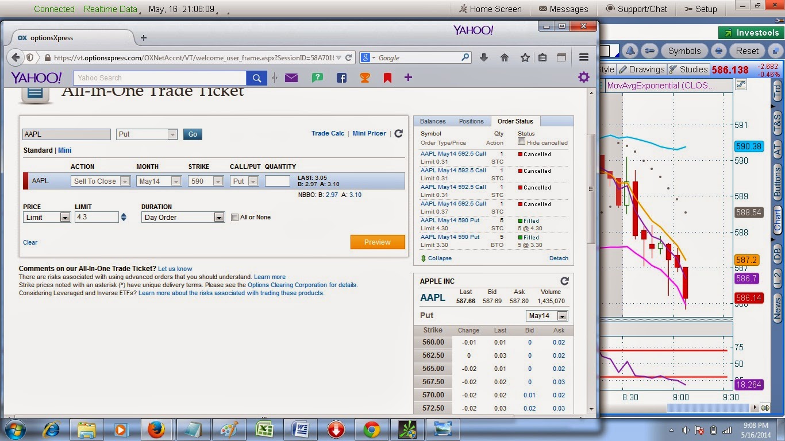Image resolution: width=785 pixels, height=441 pixels.
Task: Open the Put option type dropdown next to Go
Action: tap(147, 134)
